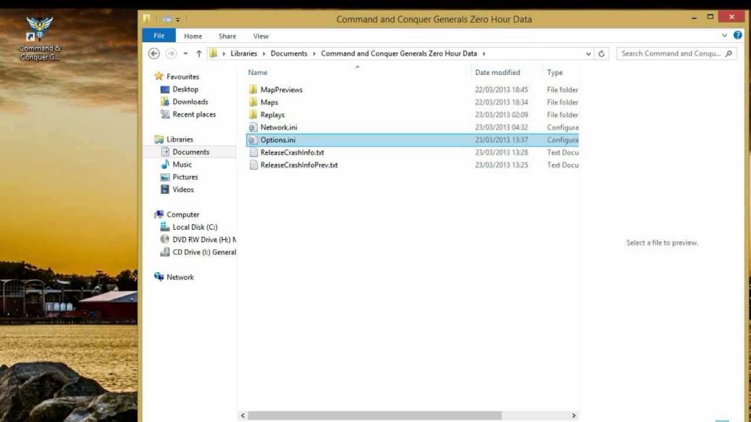Switch to the Share ribbon tab
The image size is (751, 422).
[x=227, y=36]
